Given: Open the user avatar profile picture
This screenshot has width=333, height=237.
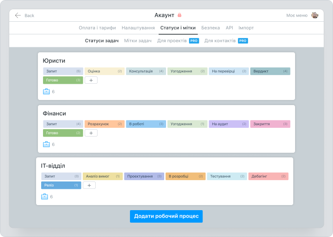Looking at the screenshot, I should click(314, 15).
